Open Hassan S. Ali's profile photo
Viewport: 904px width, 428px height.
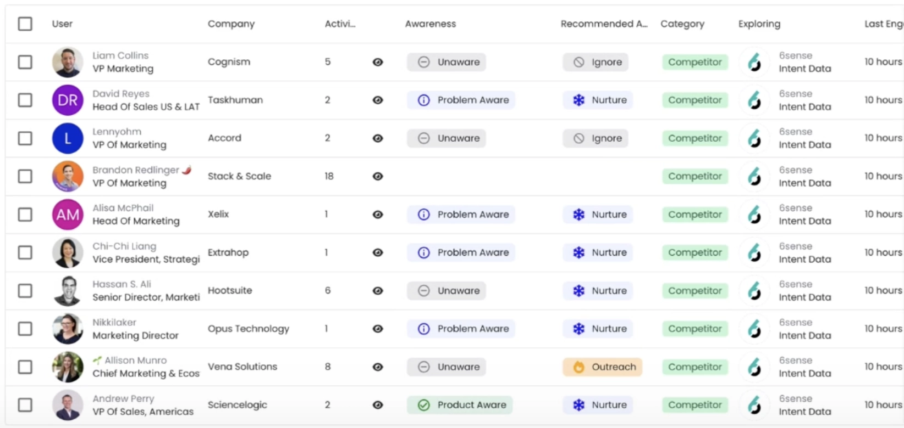point(68,291)
